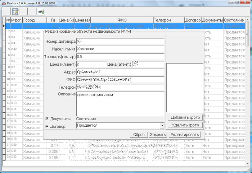Click the Realtor app icon in title bar
The height and width of the screenshot is (173, 252).
4,3
